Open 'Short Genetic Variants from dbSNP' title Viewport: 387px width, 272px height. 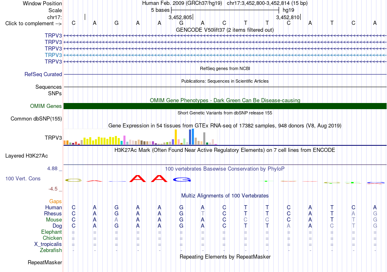tap(225, 113)
